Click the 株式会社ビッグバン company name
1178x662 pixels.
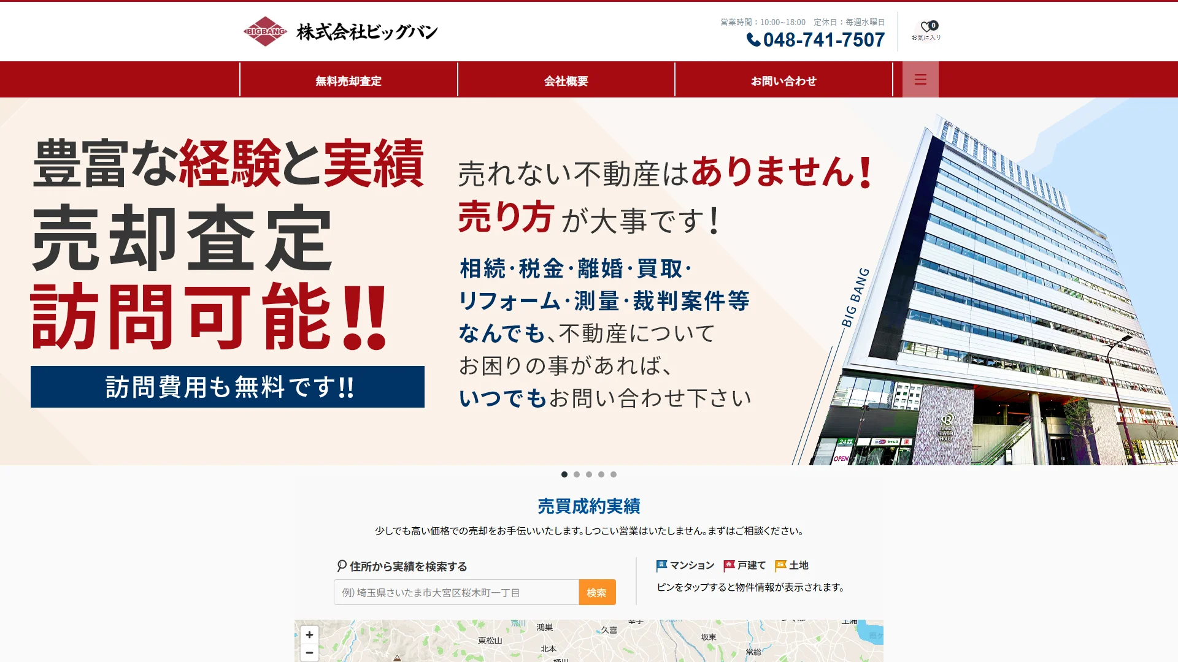pos(367,32)
